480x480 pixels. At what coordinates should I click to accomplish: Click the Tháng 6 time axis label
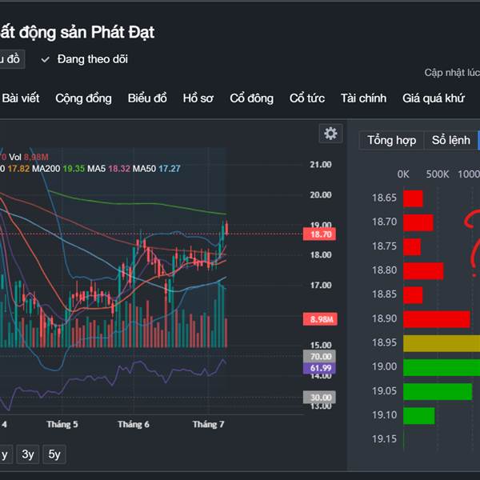click(x=134, y=424)
